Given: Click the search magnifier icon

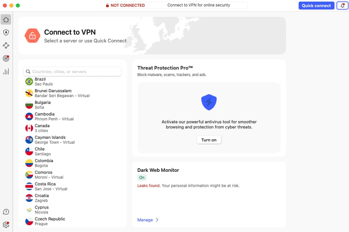Looking at the screenshot, I should [28, 71].
